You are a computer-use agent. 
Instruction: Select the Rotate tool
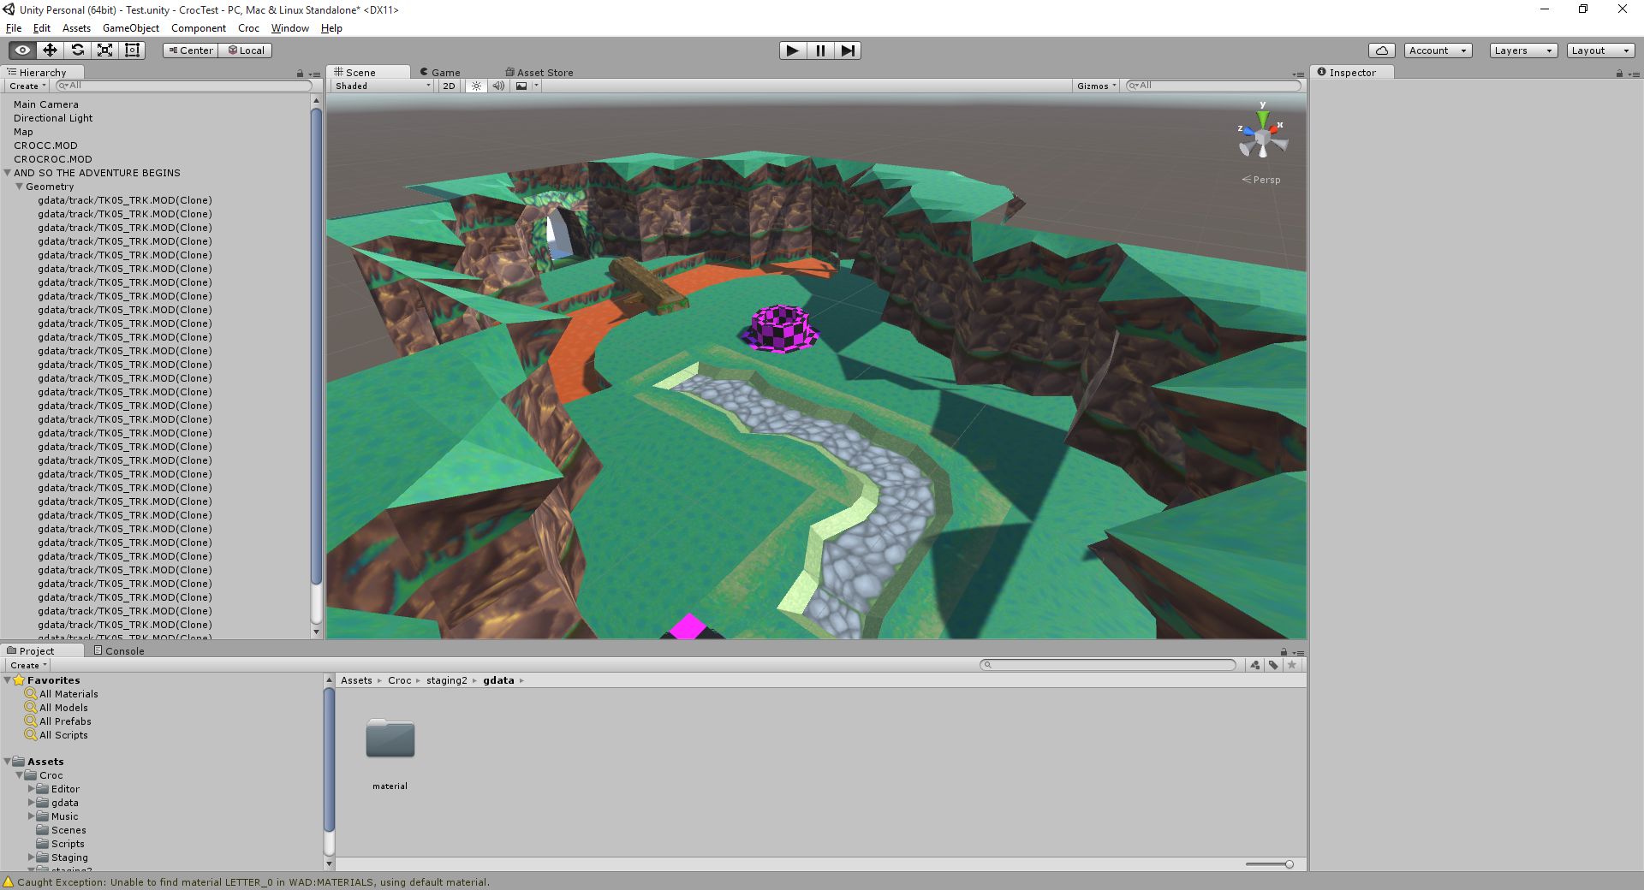[77, 50]
